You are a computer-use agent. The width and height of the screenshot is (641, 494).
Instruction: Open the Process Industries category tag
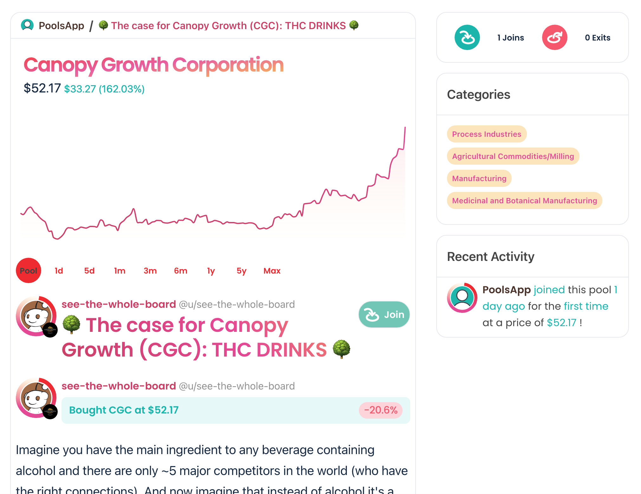(487, 134)
